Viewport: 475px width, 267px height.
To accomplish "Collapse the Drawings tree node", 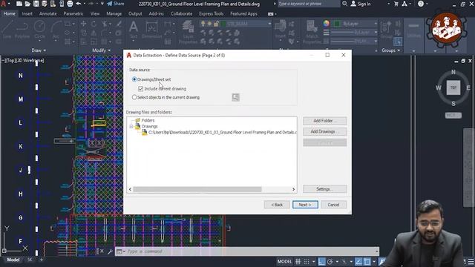I will 131,126.
